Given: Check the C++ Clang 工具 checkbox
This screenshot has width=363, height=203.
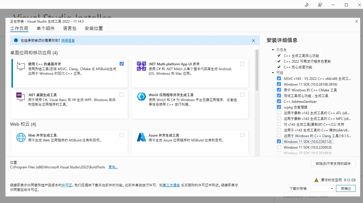Looking at the screenshot, I should pyautogui.click(x=279, y=136).
